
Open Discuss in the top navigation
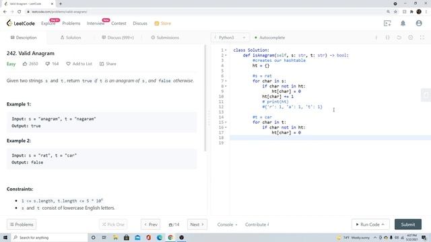[x=140, y=24]
